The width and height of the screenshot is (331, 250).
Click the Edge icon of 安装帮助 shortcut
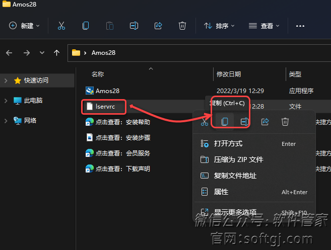point(90,122)
